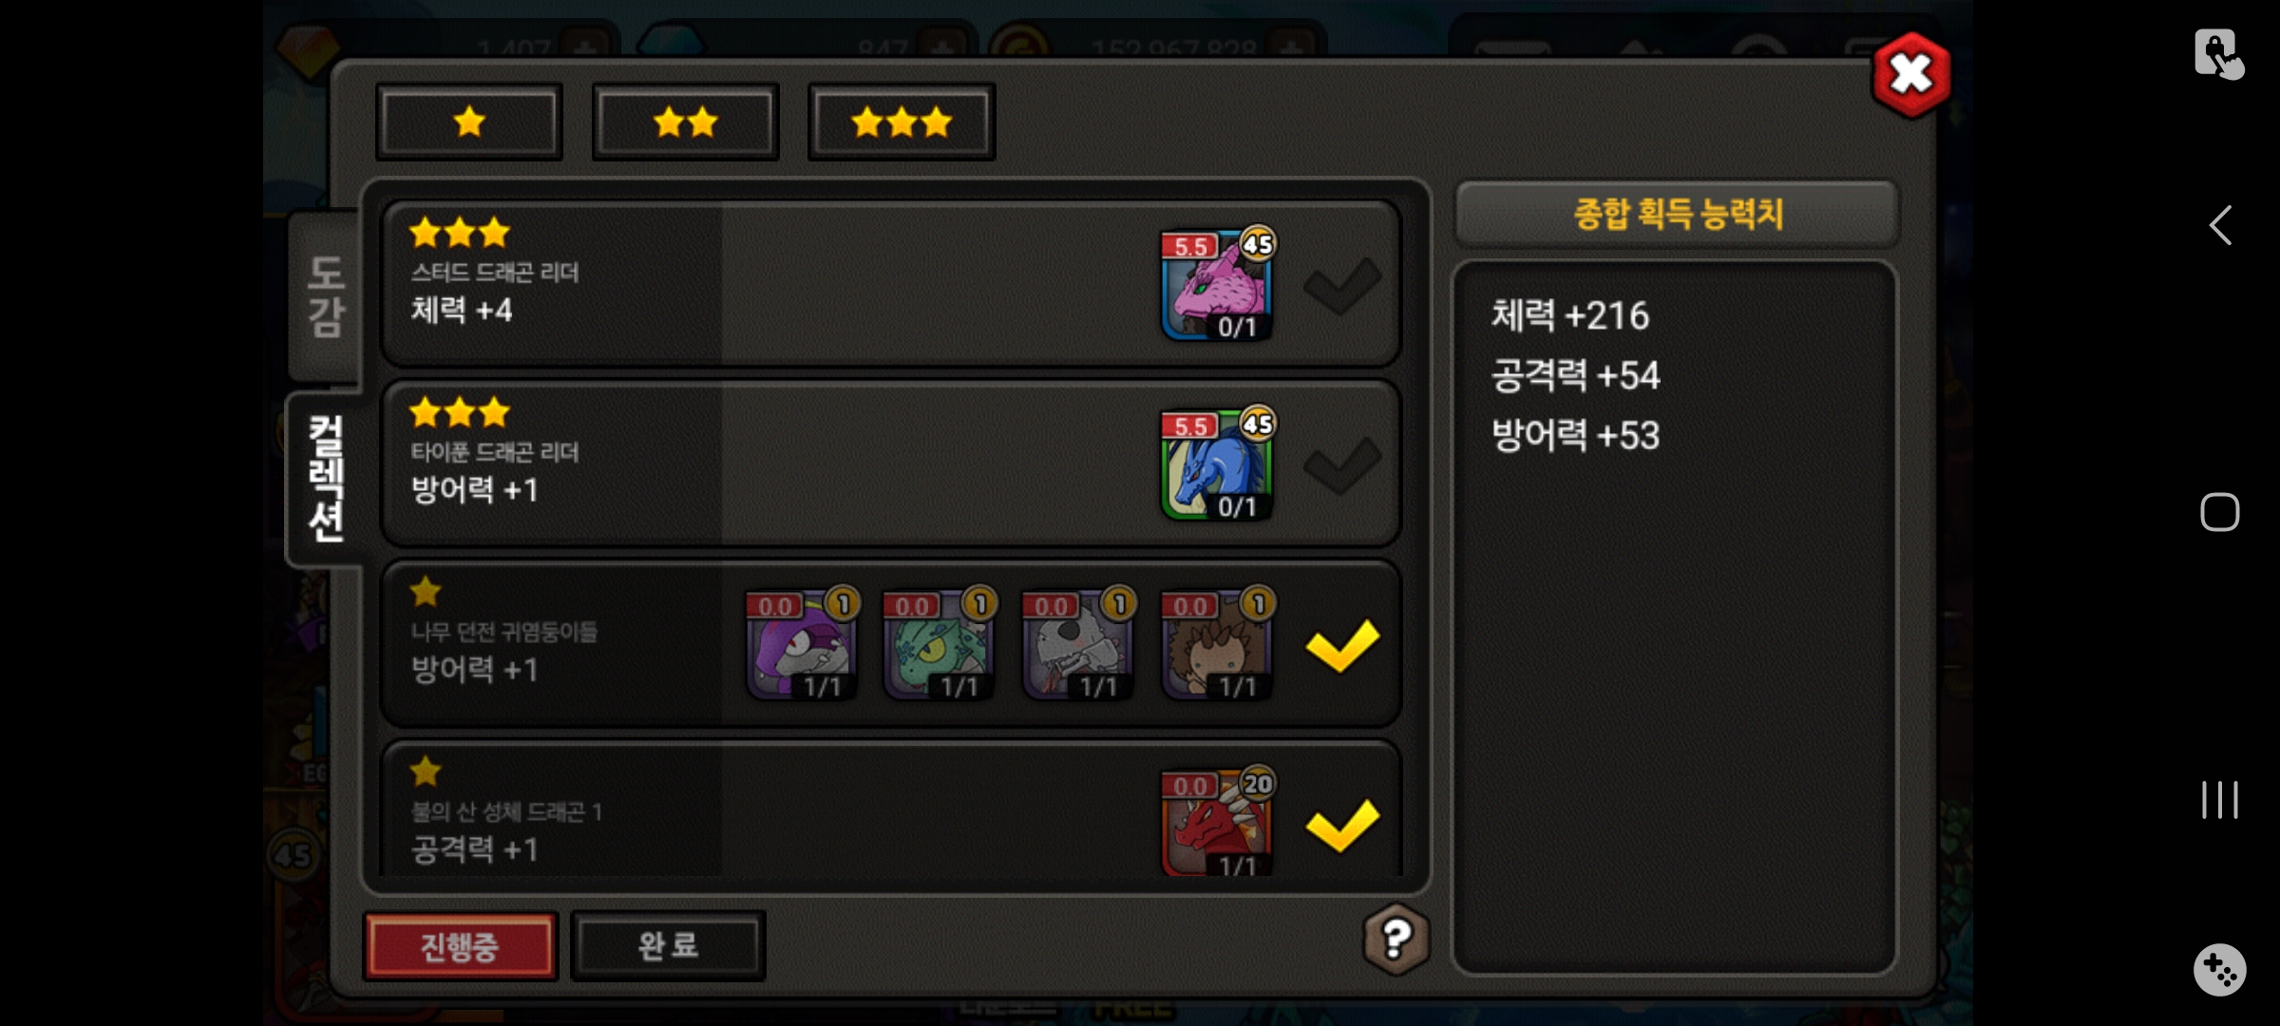This screenshot has height=1026, width=2280.
Task: Tap the red fire dragon icon
Action: click(1217, 822)
